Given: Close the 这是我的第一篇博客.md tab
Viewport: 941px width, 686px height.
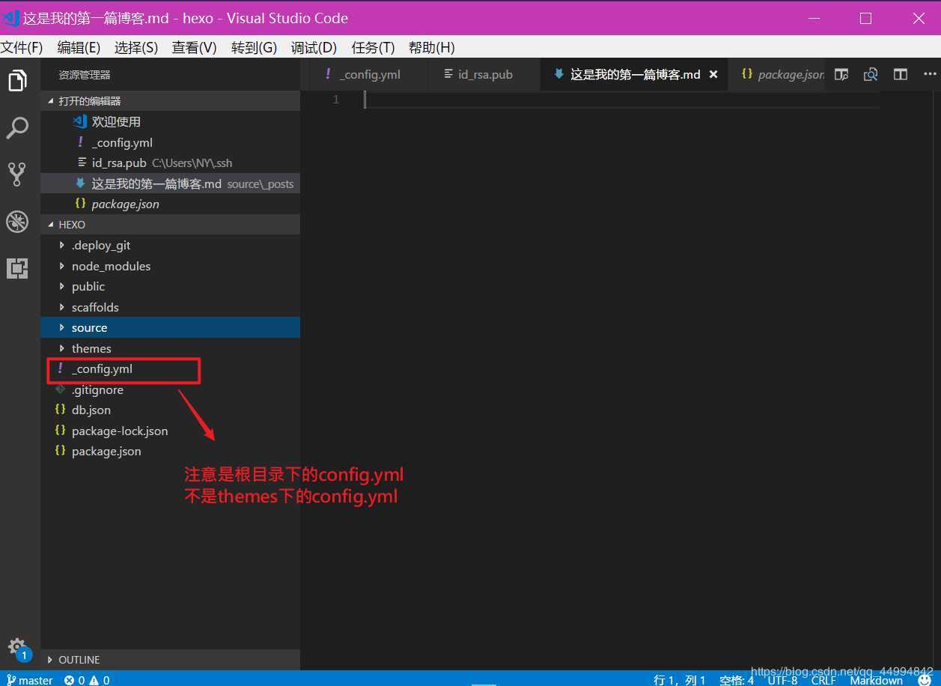Looking at the screenshot, I should [713, 74].
